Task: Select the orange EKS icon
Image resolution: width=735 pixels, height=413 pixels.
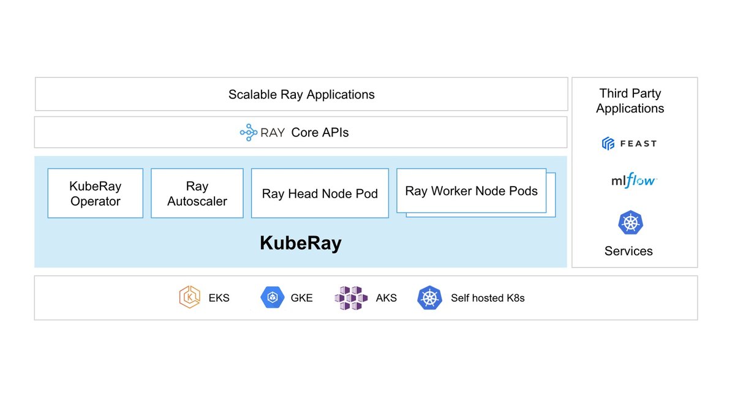Action: click(190, 297)
